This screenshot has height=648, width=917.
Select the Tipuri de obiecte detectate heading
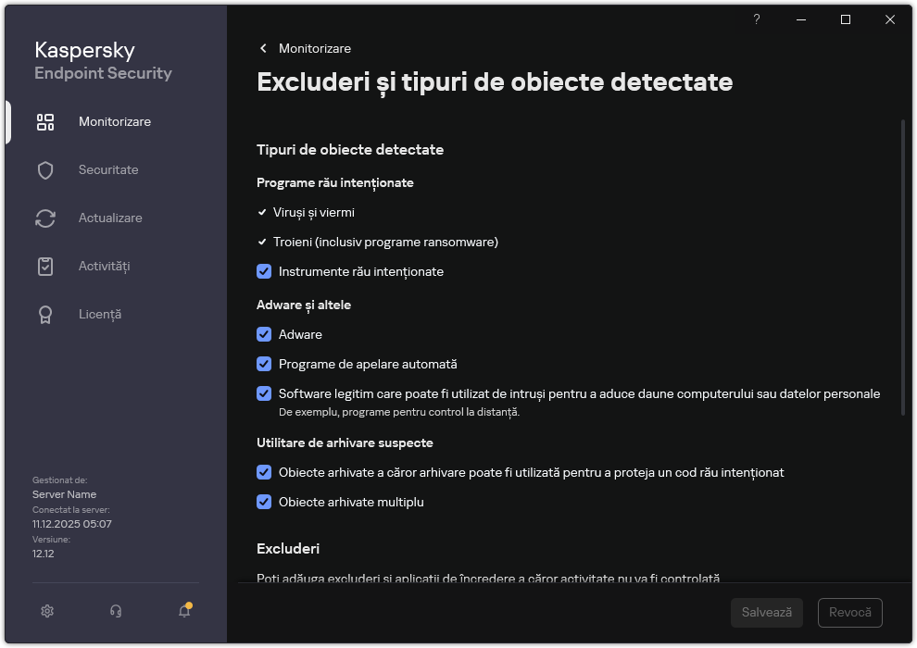(x=350, y=149)
